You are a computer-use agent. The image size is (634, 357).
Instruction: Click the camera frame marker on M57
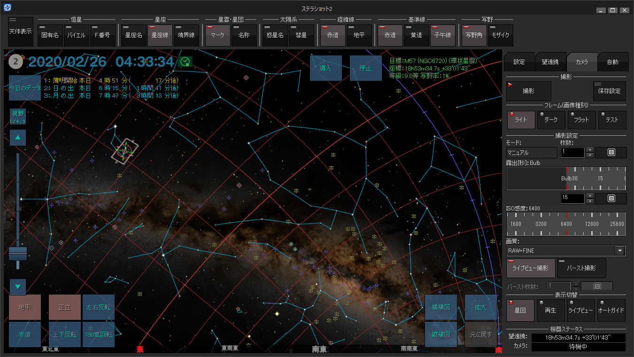(124, 151)
